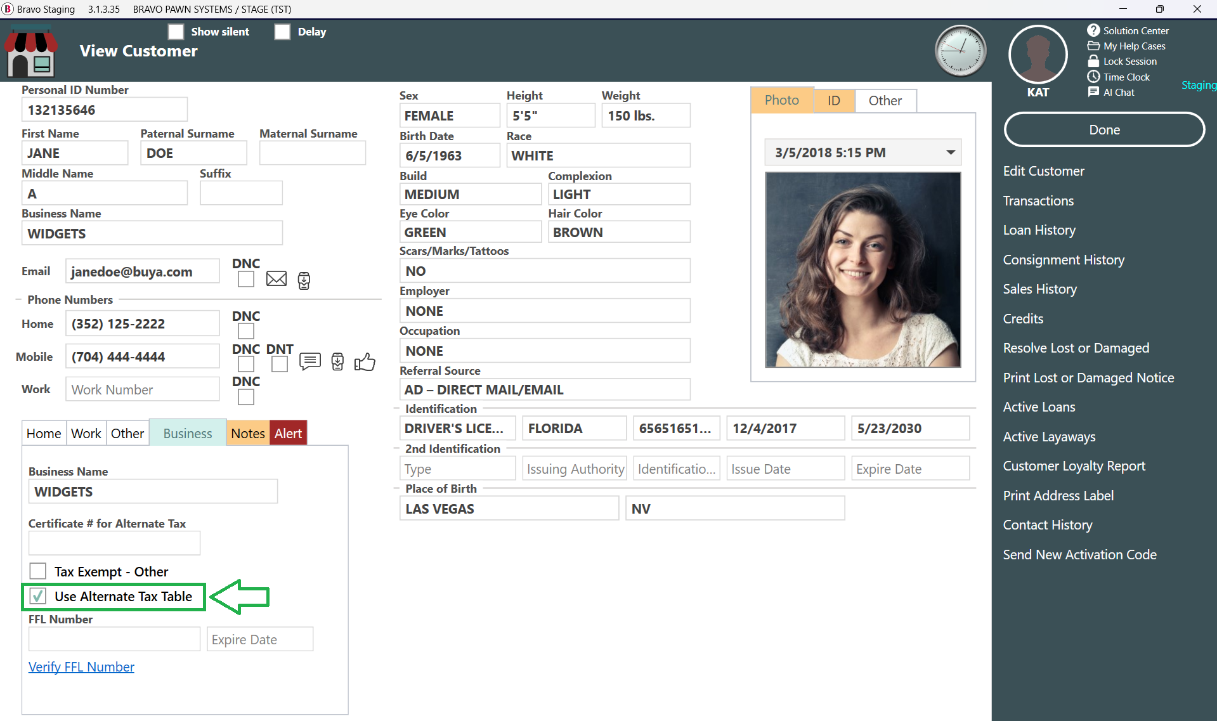Click the pawn shop home icon
Viewport: 1217px width, 721px height.
[30, 52]
